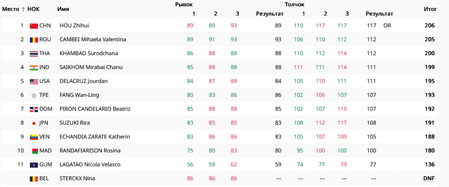Click the Romania flag next to ROU

[34, 40]
